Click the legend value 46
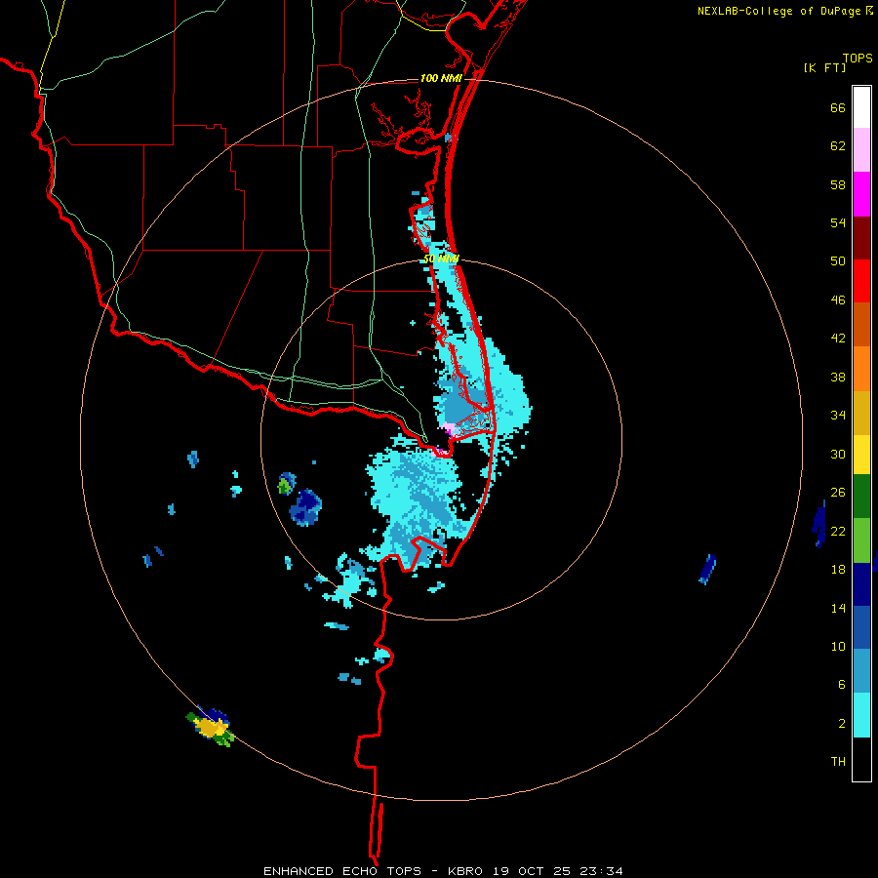 pyautogui.click(x=838, y=300)
